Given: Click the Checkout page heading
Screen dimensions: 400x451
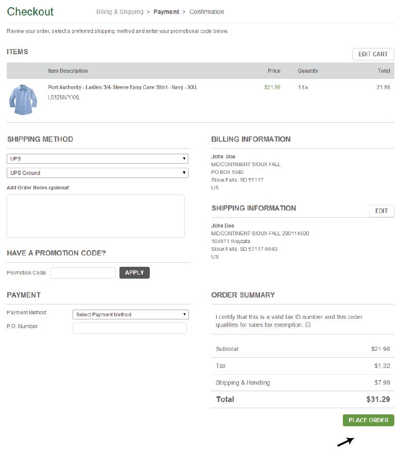Looking at the screenshot, I should [30, 11].
